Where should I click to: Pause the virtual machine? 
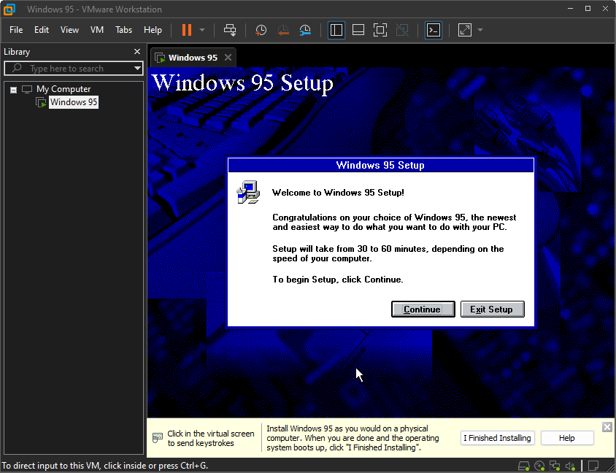[187, 30]
